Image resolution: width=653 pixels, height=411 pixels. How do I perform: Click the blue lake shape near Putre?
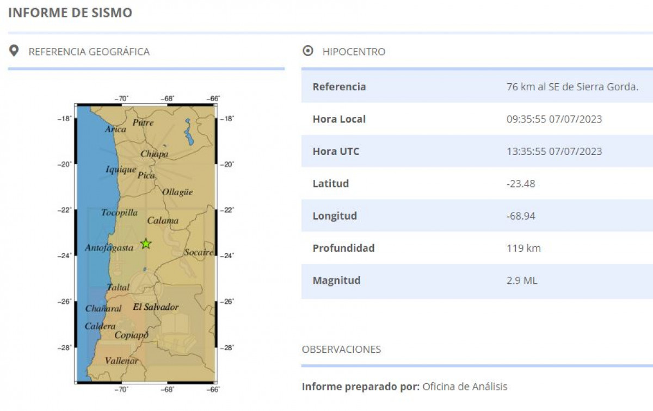189,133
